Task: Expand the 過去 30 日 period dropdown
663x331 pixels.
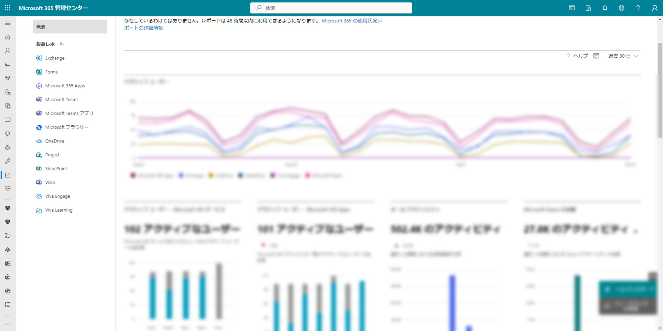Action: [623, 56]
